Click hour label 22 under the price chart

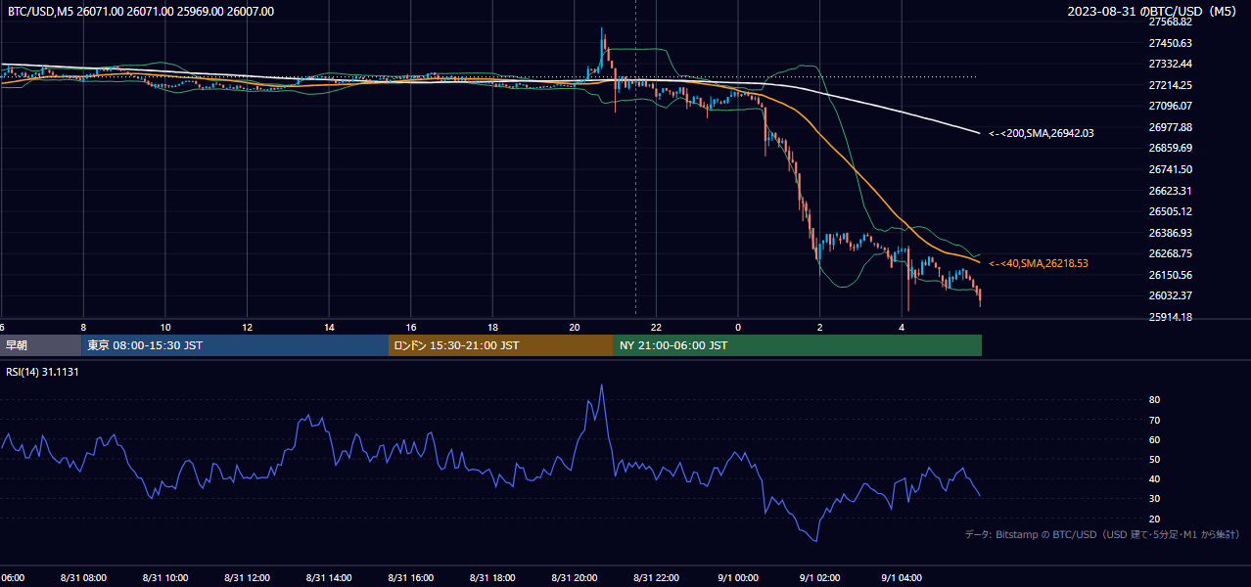click(657, 327)
